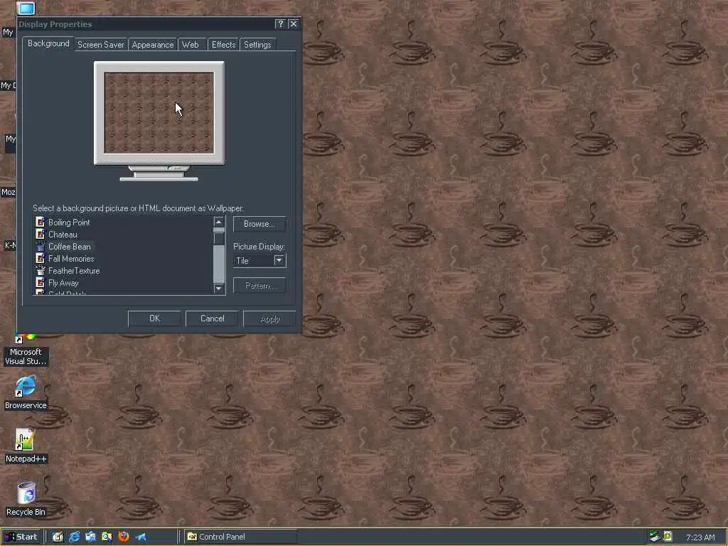The image size is (728, 546).
Task: Launch Firefox from the Quick Launch bar
Action: pos(124,537)
